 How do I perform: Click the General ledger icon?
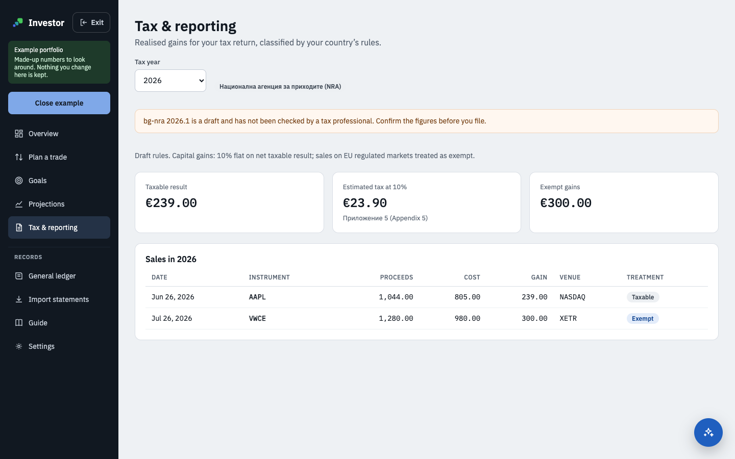(19, 276)
